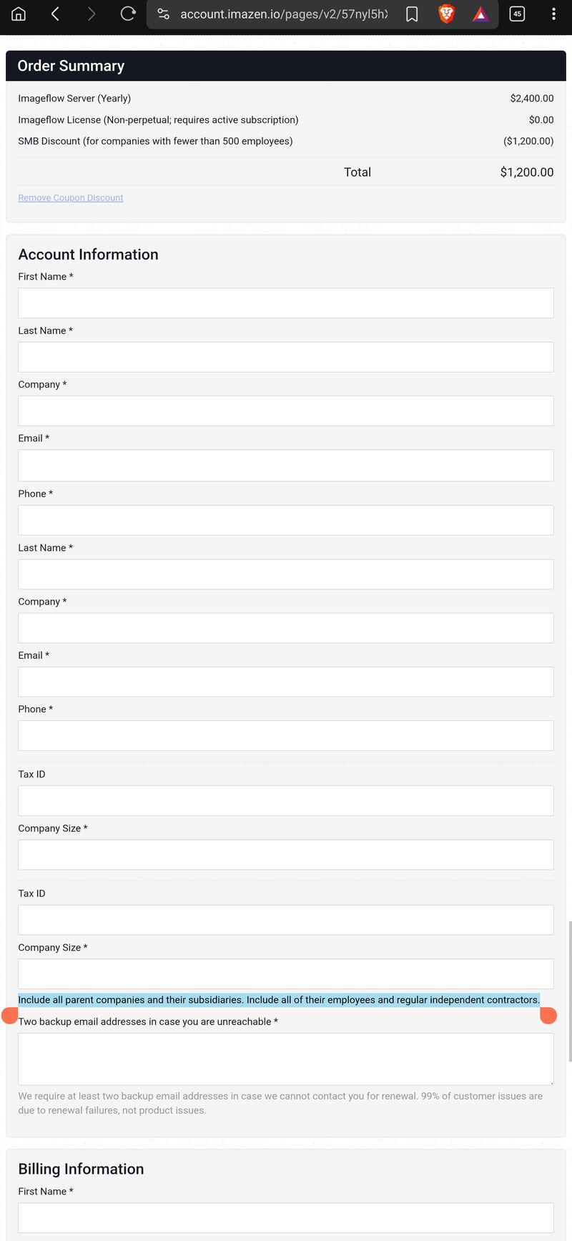Bookmark this page using the bookmark icon
This screenshot has height=1241, width=572.
coord(412,14)
